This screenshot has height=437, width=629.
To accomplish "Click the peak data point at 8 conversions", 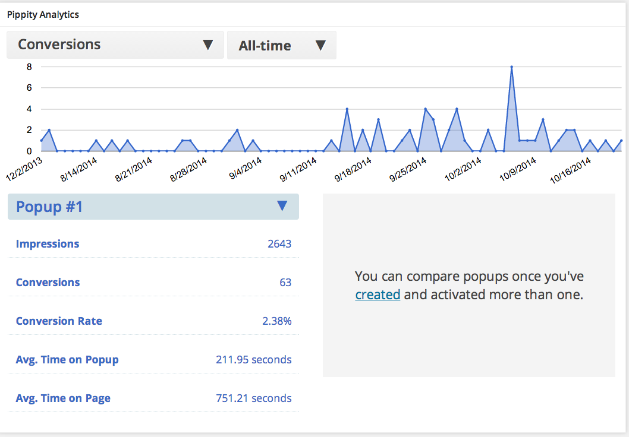I will [511, 67].
